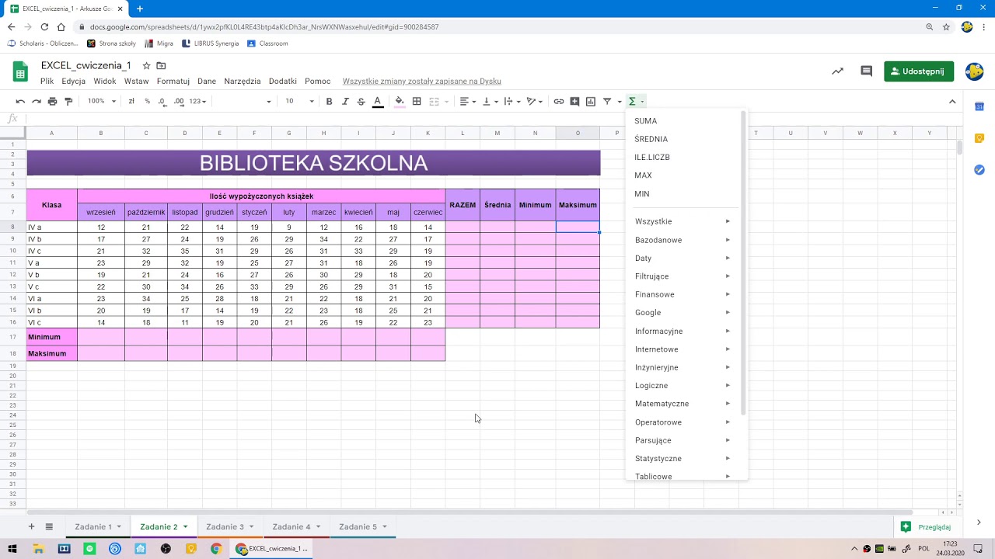Viewport: 995px width, 559px height.
Task: Toggle italic formatting
Action: pos(345,101)
